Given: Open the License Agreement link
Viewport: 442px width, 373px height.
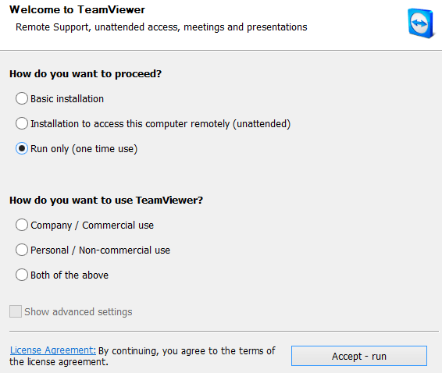Looking at the screenshot, I should pyautogui.click(x=53, y=350).
